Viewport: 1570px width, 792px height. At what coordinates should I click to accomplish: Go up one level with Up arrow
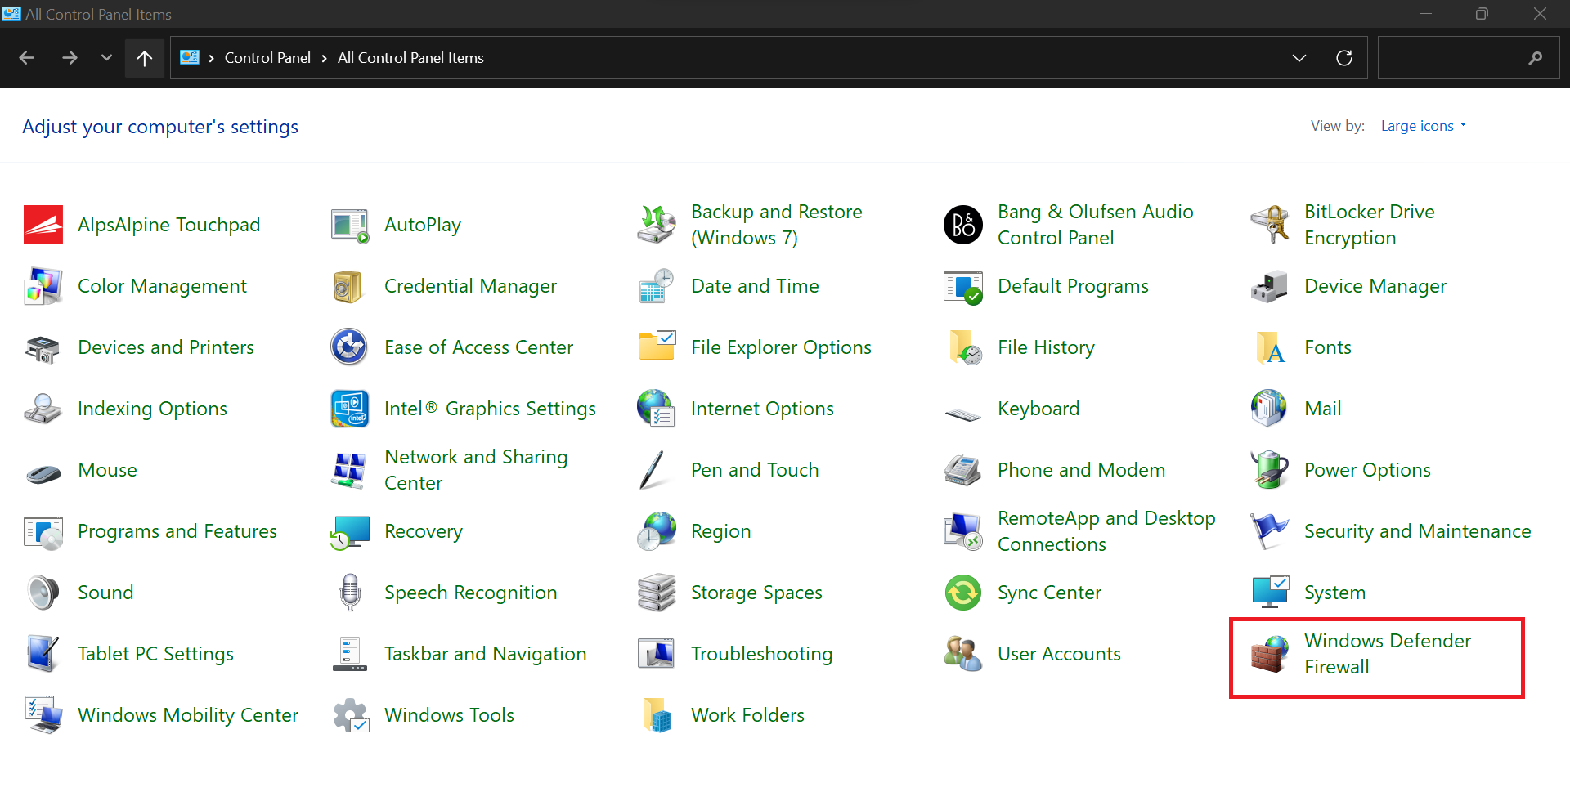click(145, 58)
